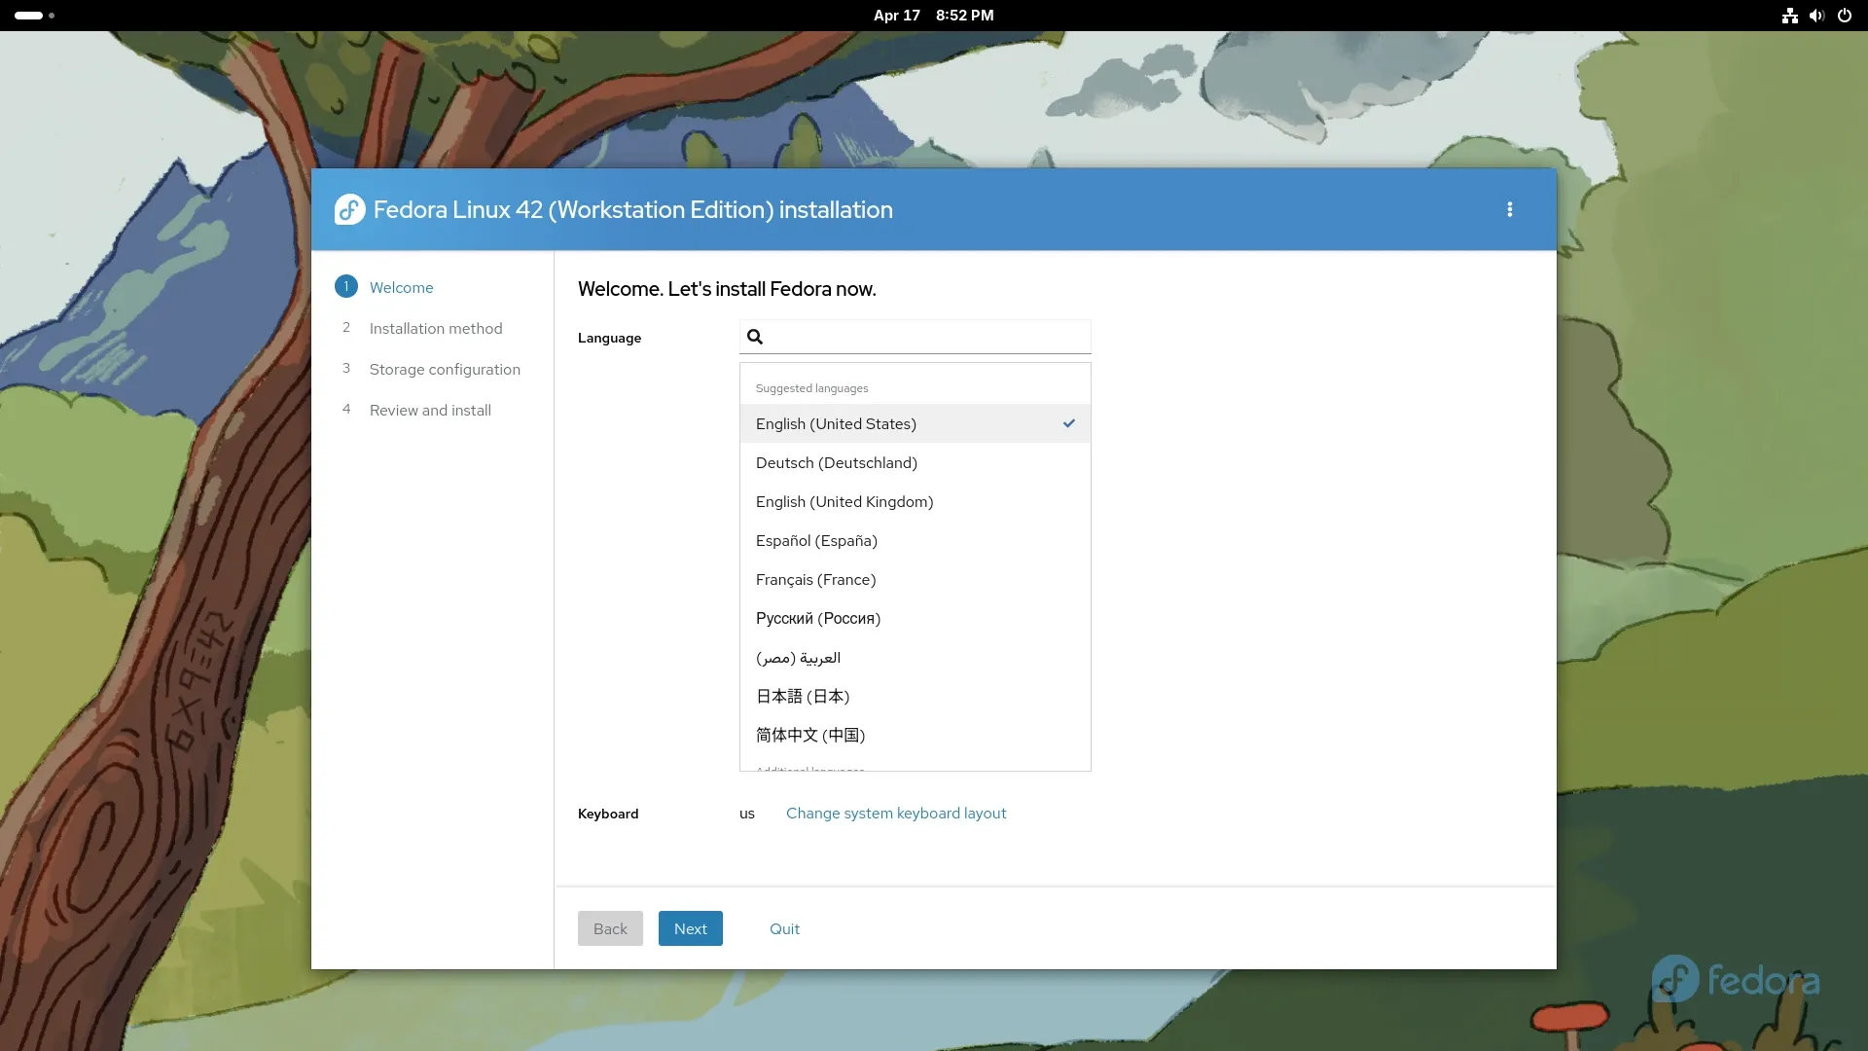Click the Fedora logo in installer header
1868x1051 pixels.
pyautogui.click(x=350, y=209)
